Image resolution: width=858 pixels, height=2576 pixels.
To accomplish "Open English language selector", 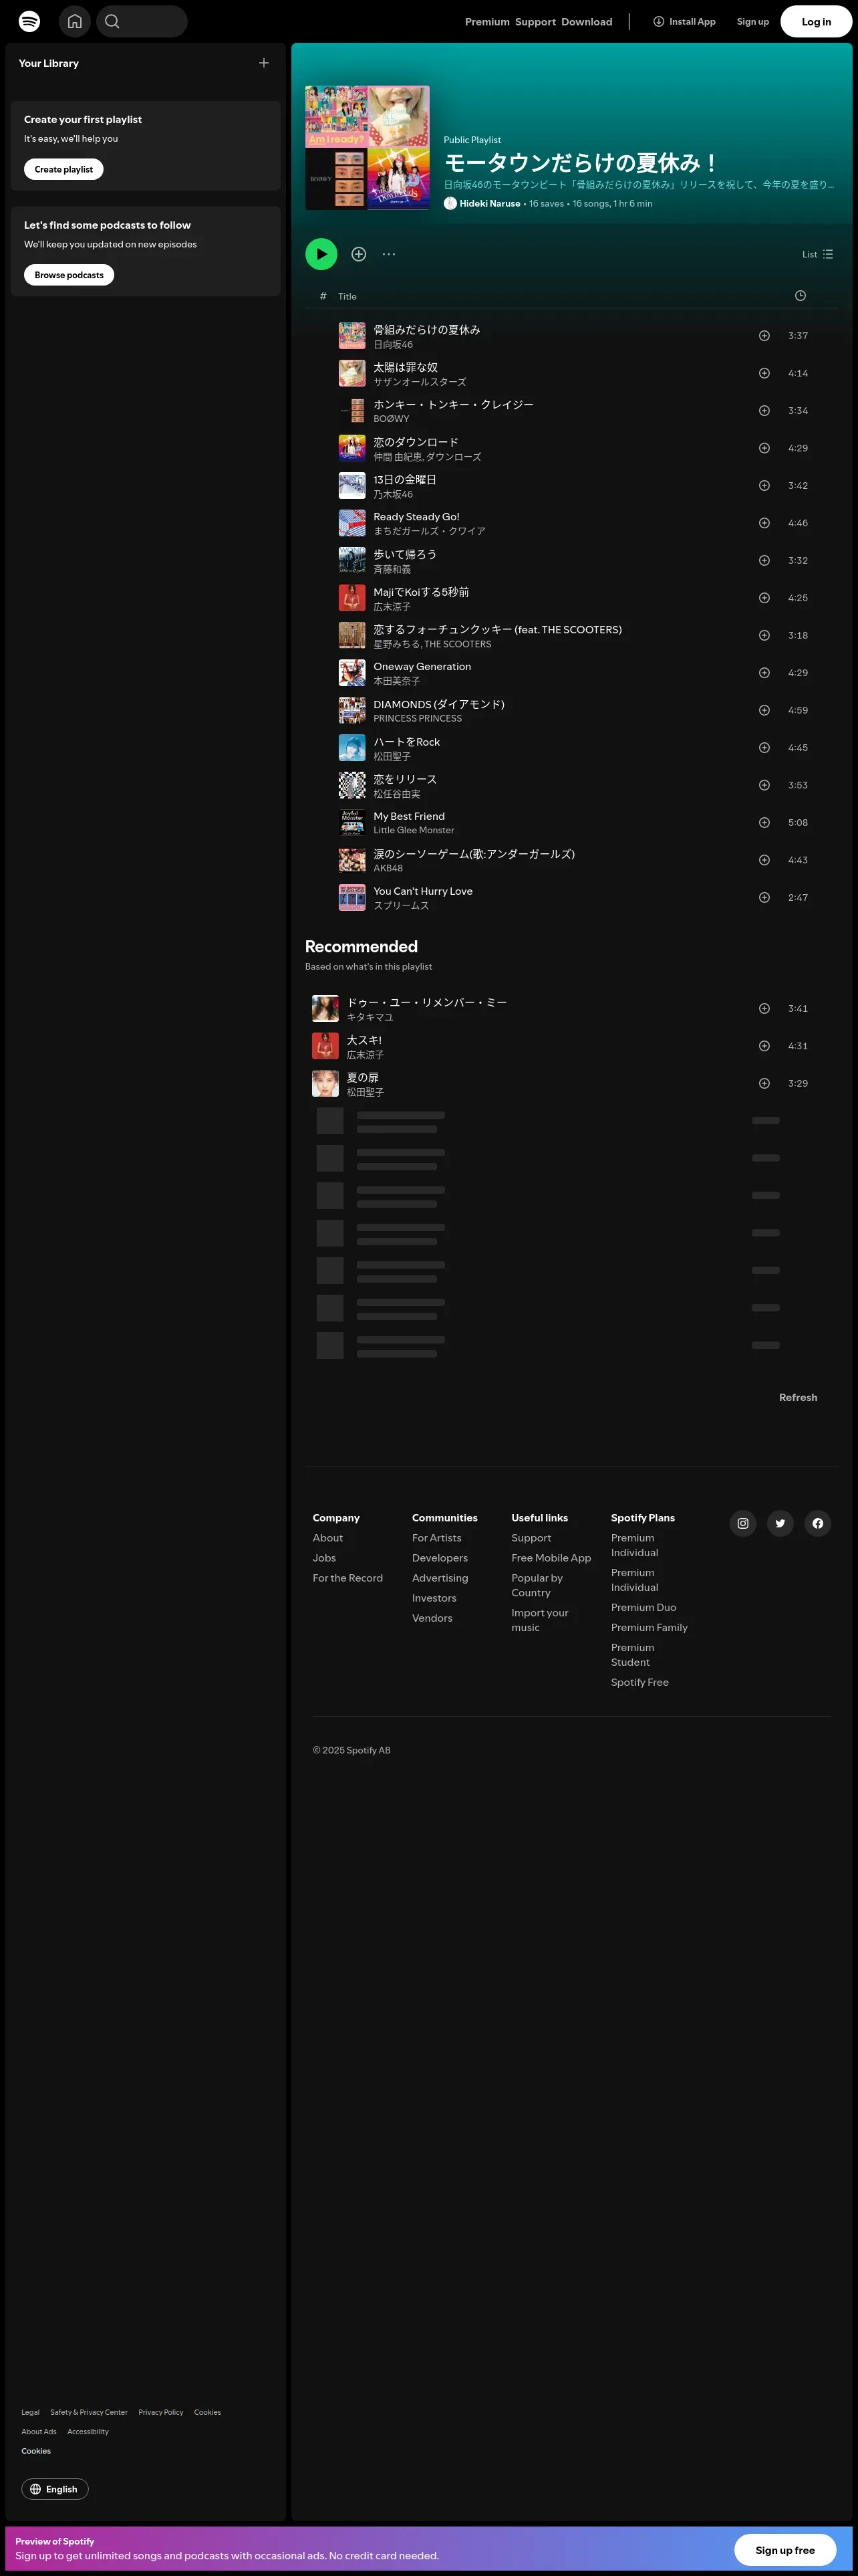I will [x=55, y=2489].
